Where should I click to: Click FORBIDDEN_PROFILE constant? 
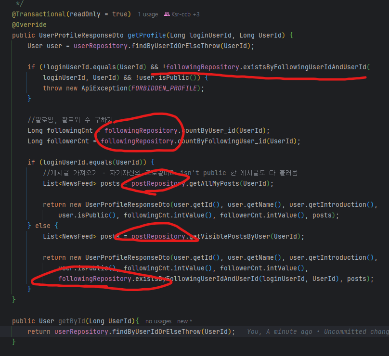pyautogui.click(x=164, y=88)
